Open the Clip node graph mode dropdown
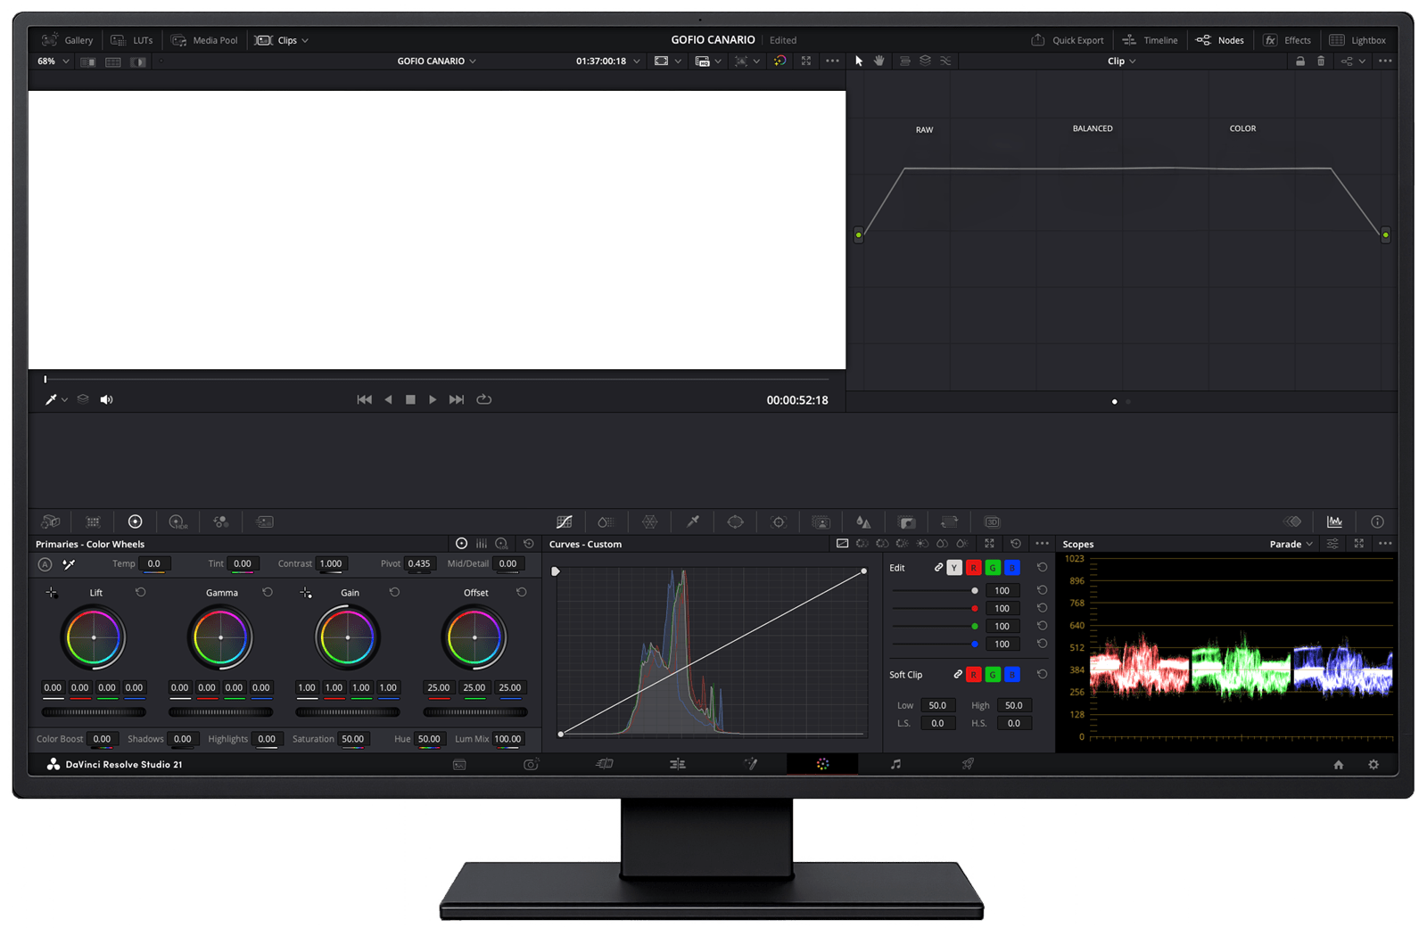 [x=1121, y=62]
